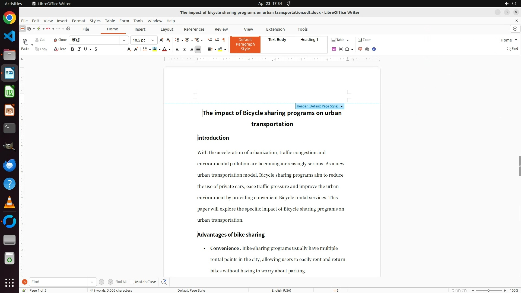Switch to the Layout tab

[167, 29]
